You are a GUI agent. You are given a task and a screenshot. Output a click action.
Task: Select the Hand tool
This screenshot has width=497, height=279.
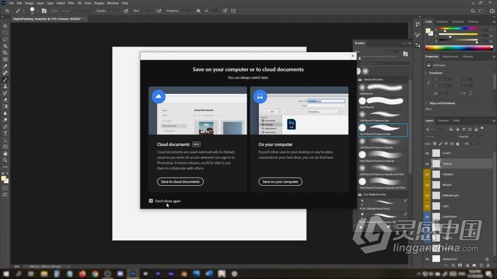[5, 153]
